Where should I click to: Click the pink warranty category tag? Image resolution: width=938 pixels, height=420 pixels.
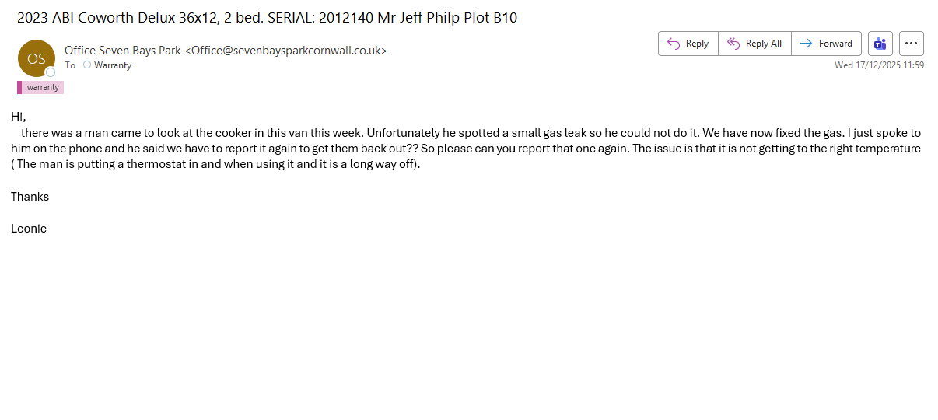43,88
